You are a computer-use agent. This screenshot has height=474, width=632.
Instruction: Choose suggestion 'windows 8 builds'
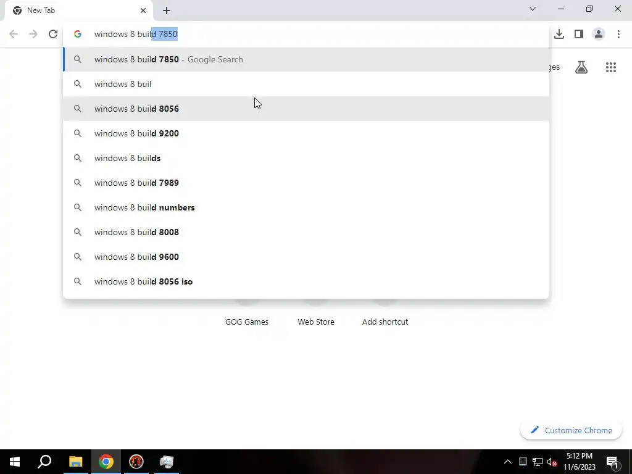pyautogui.click(x=306, y=158)
